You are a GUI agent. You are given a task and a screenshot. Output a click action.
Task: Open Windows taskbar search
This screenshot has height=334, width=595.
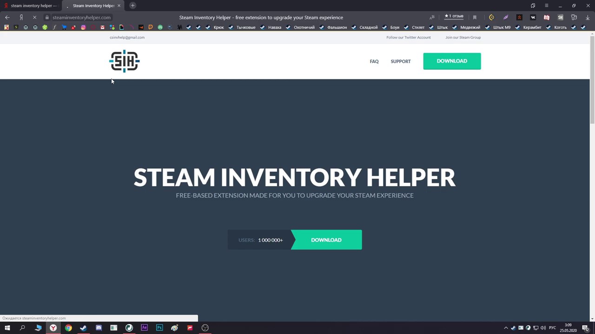pyautogui.click(x=22, y=328)
